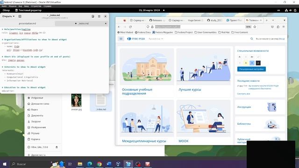Select the avatar.jpg thumbnail in Files
Screen dimensions: 299x168
[76, 100]
